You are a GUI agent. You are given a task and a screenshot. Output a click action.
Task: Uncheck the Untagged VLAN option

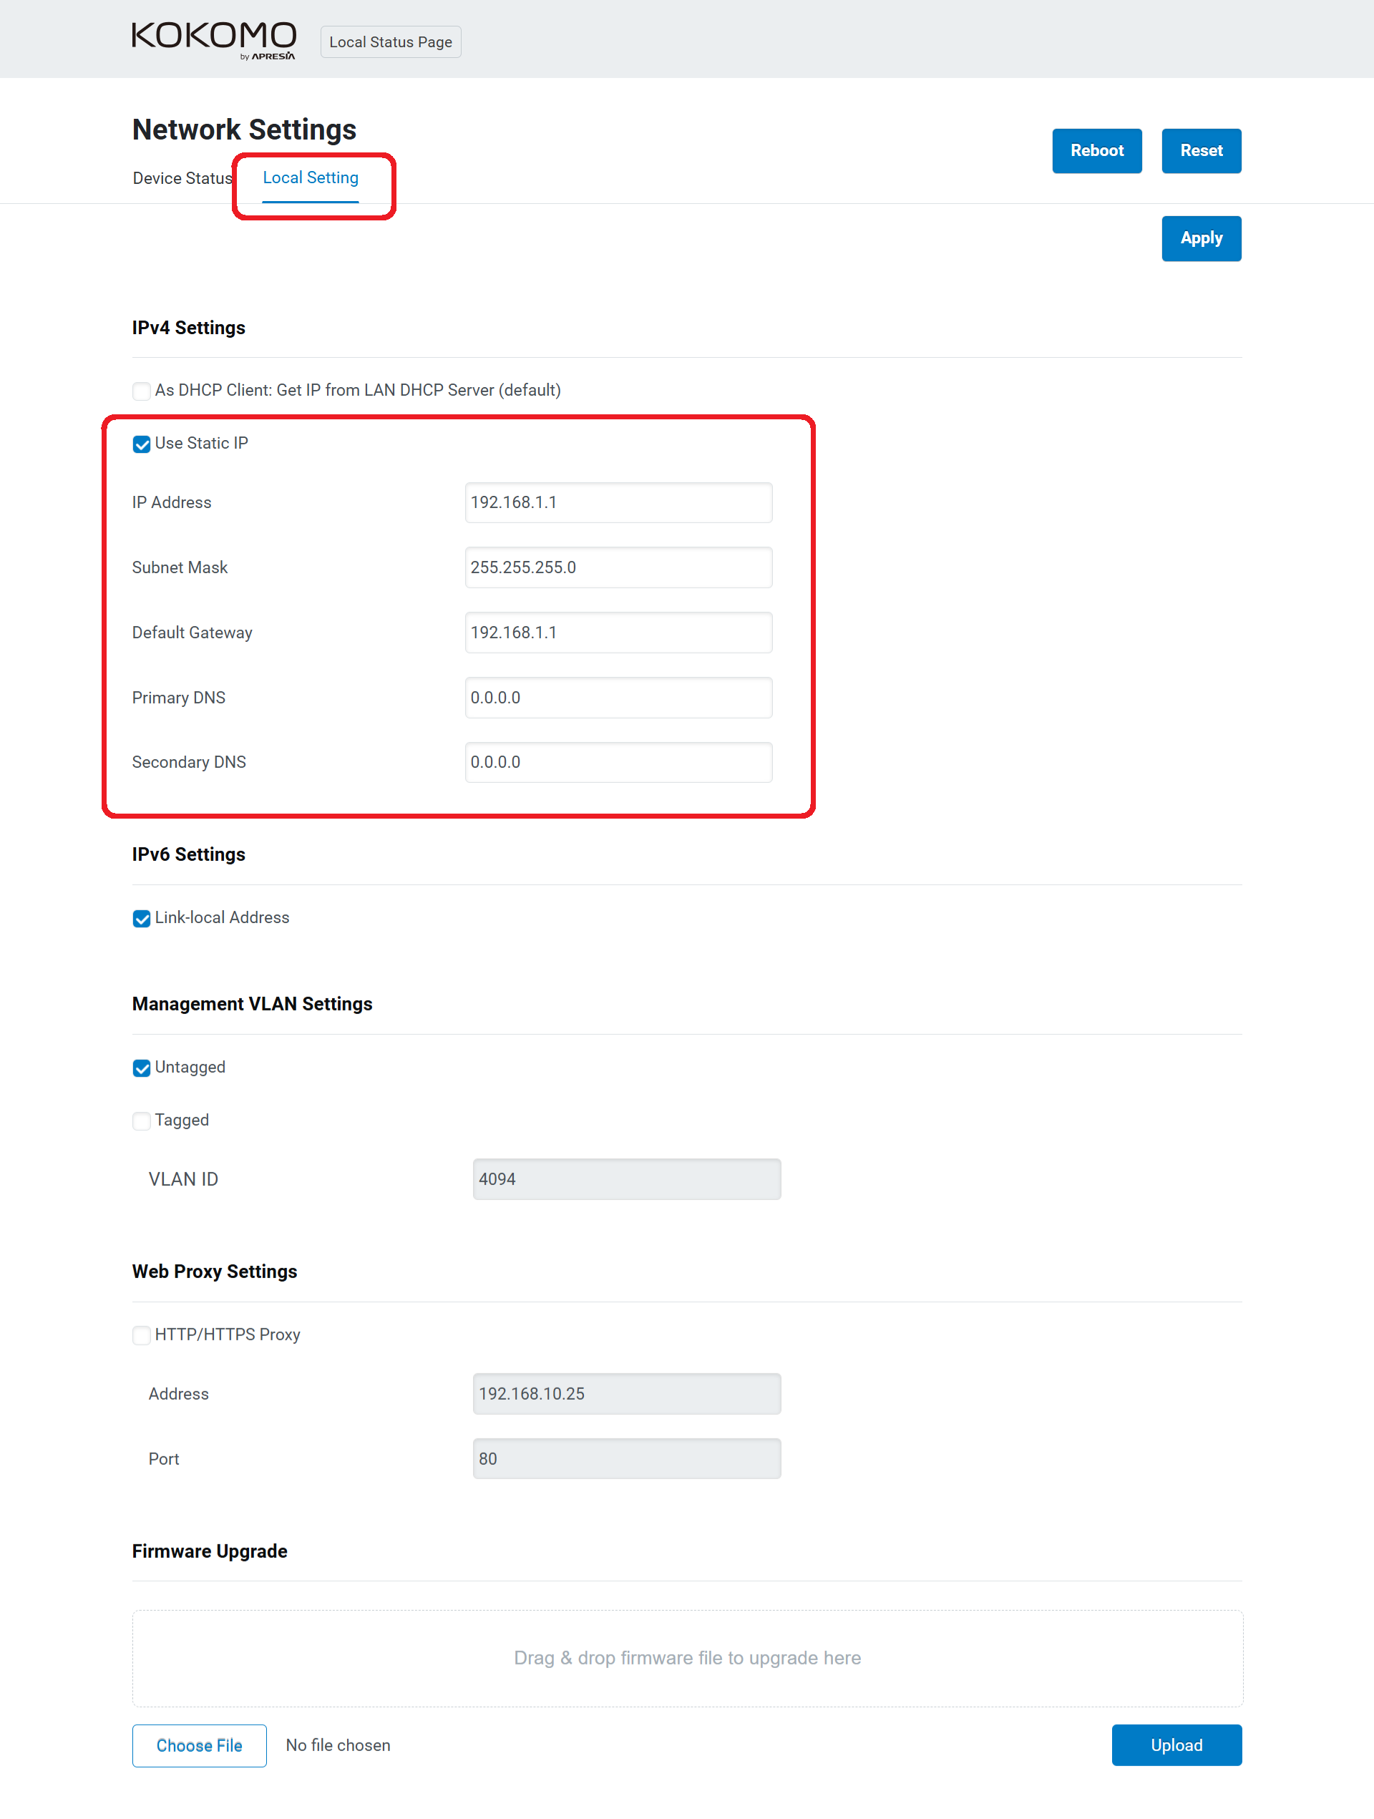click(x=142, y=1068)
